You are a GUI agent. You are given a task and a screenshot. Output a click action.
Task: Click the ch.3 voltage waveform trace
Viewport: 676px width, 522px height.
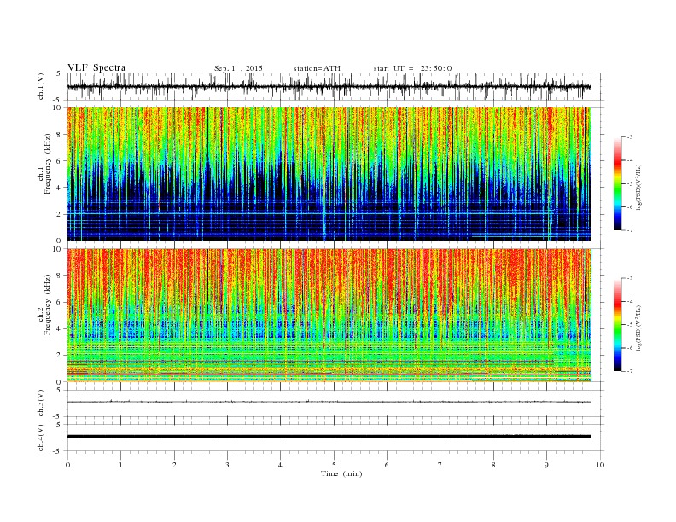click(x=329, y=402)
